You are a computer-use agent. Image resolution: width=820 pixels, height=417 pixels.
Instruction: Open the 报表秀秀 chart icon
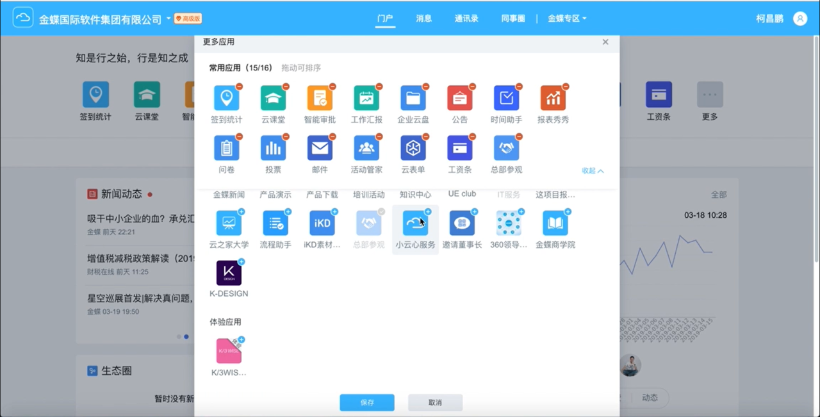[x=553, y=98]
